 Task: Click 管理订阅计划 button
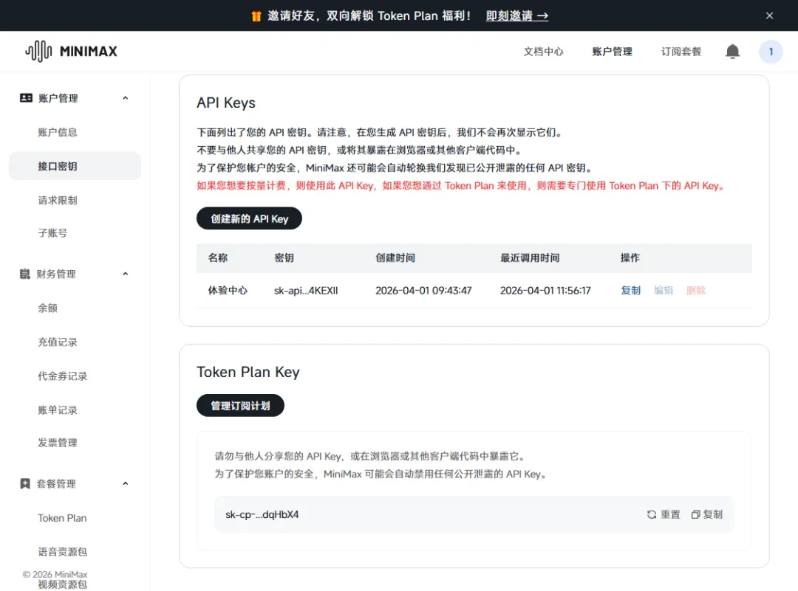pos(240,406)
